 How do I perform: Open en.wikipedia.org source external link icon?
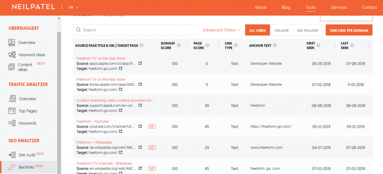tap(140, 168)
